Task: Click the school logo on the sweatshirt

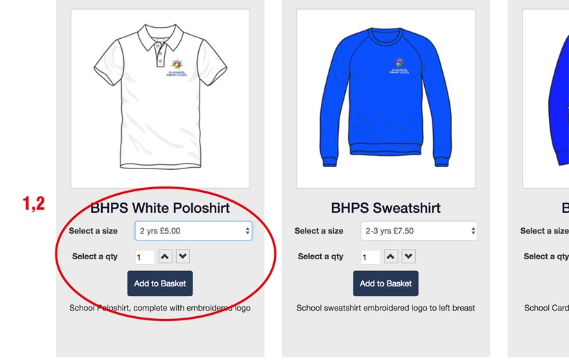Action: pyautogui.click(x=399, y=66)
